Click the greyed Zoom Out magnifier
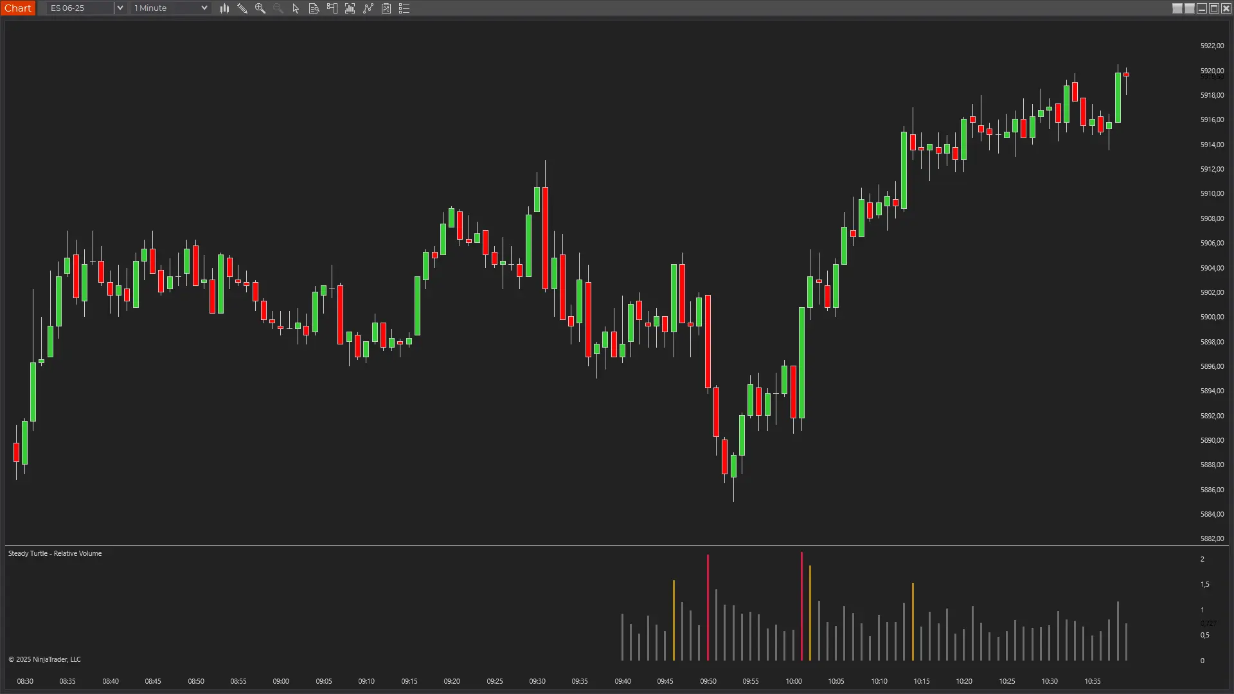Screen dimensions: 1234x694 click(x=278, y=8)
